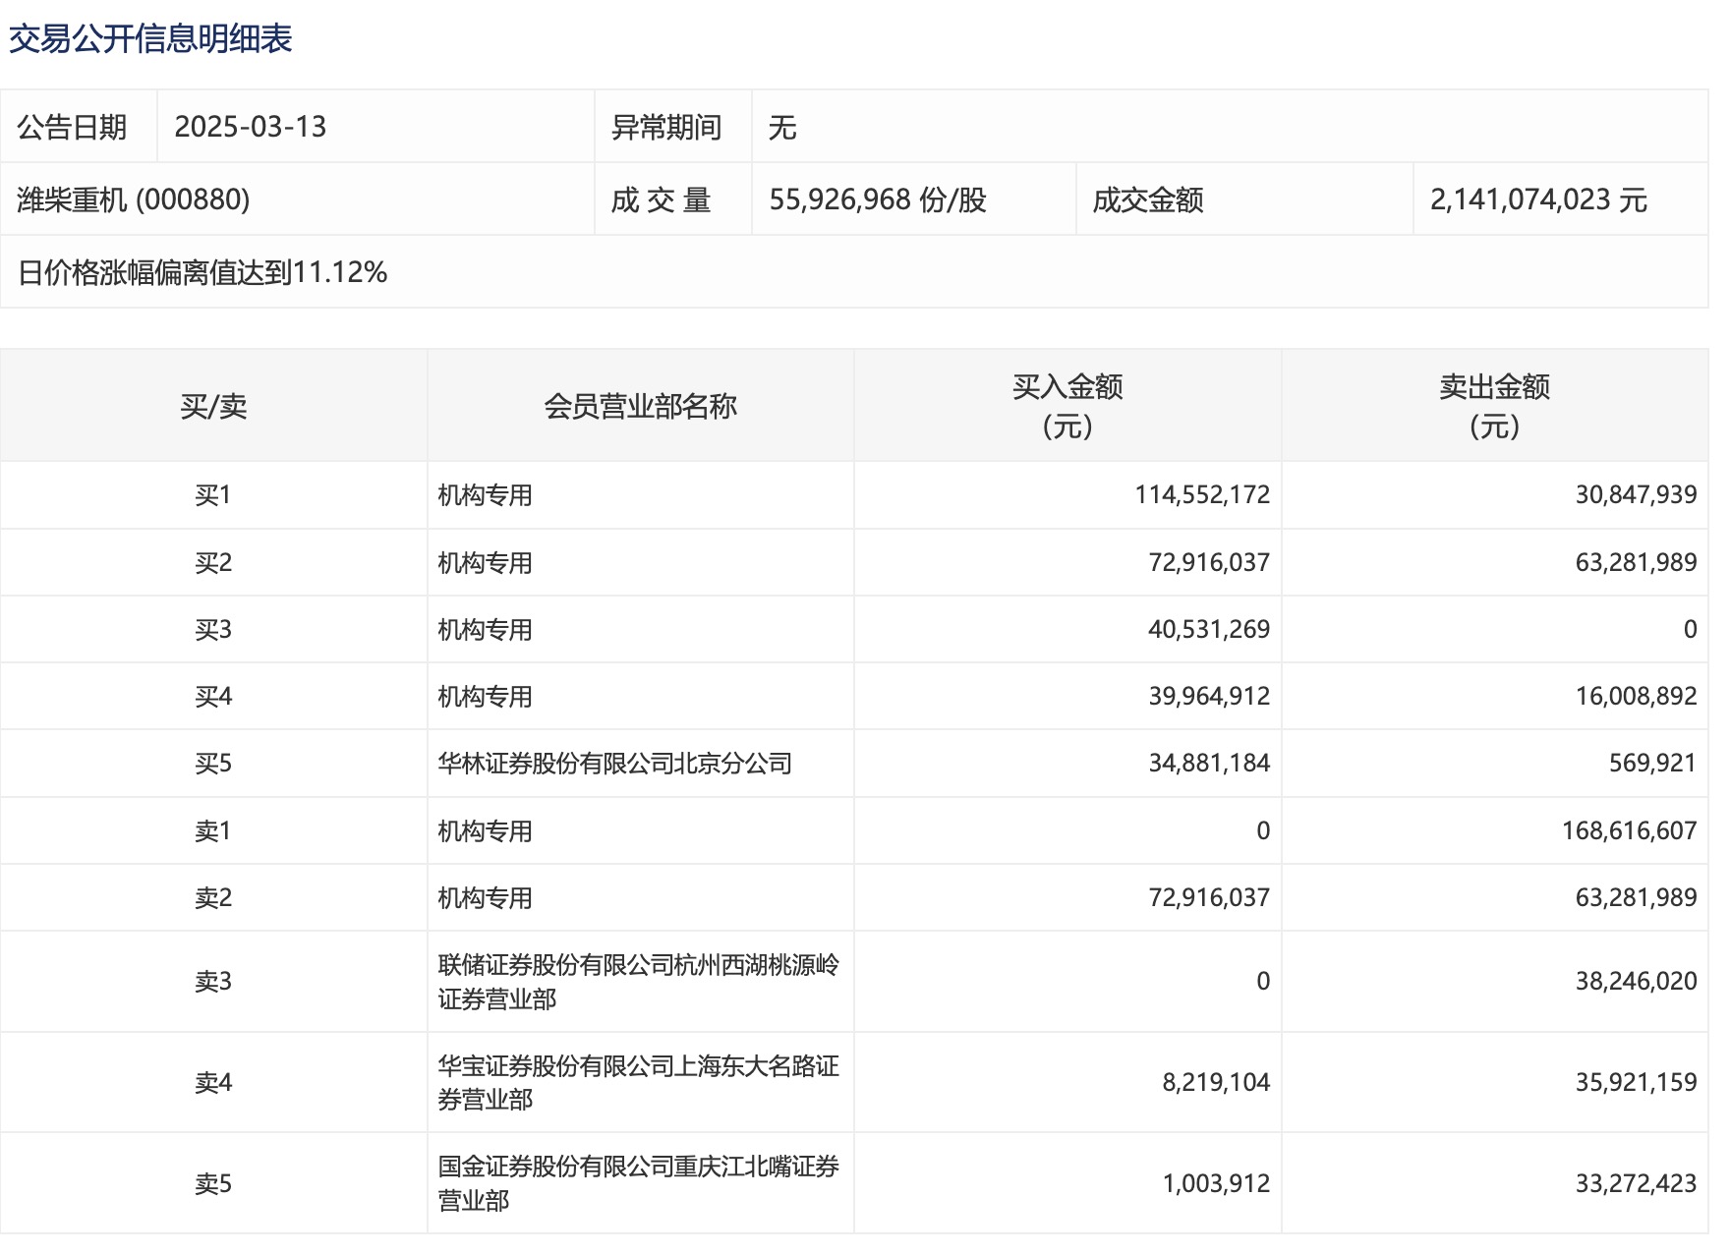Click stock name 潍柴重机 (000880)
1730x1254 pixels.
134,199
